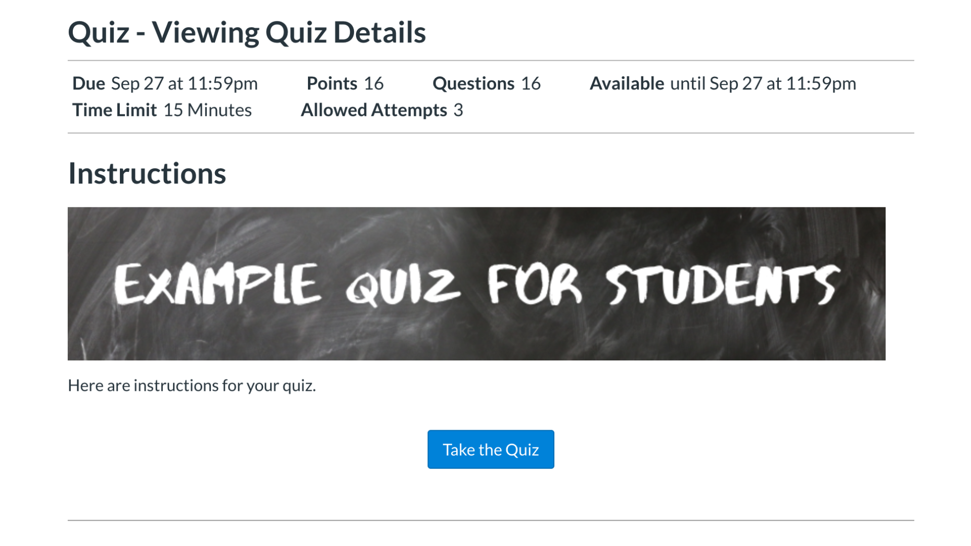Click the bold Due label
Image resolution: width=971 pixels, height=546 pixels.
click(x=89, y=83)
